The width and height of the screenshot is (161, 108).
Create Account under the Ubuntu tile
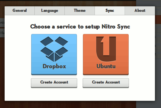tap(106, 83)
